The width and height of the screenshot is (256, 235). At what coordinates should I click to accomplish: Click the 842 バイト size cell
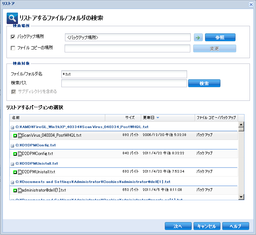pyautogui.click(x=131, y=153)
